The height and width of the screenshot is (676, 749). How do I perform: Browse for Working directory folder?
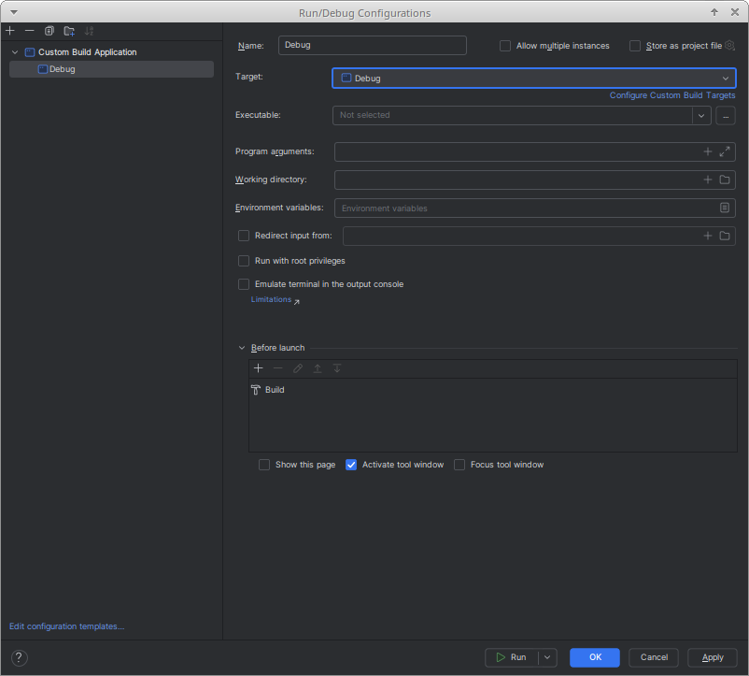pyautogui.click(x=725, y=180)
